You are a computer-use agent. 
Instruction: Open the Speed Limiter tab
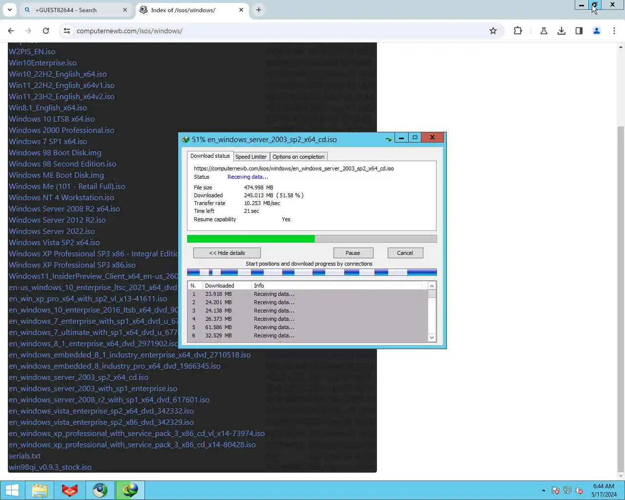coord(251,157)
